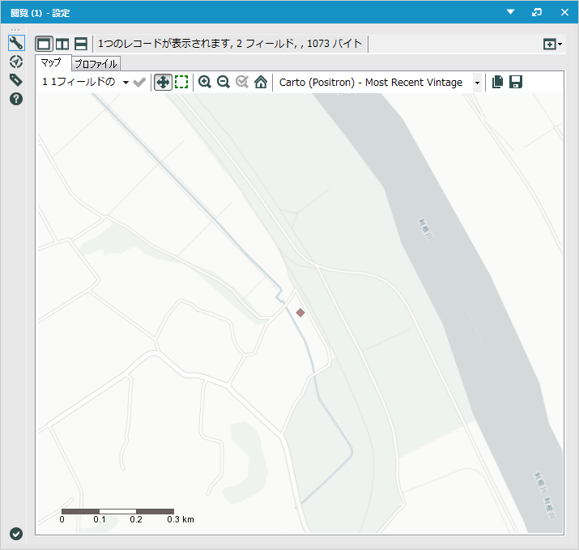Zoom in on the map
The height and width of the screenshot is (550, 579).
click(x=205, y=82)
